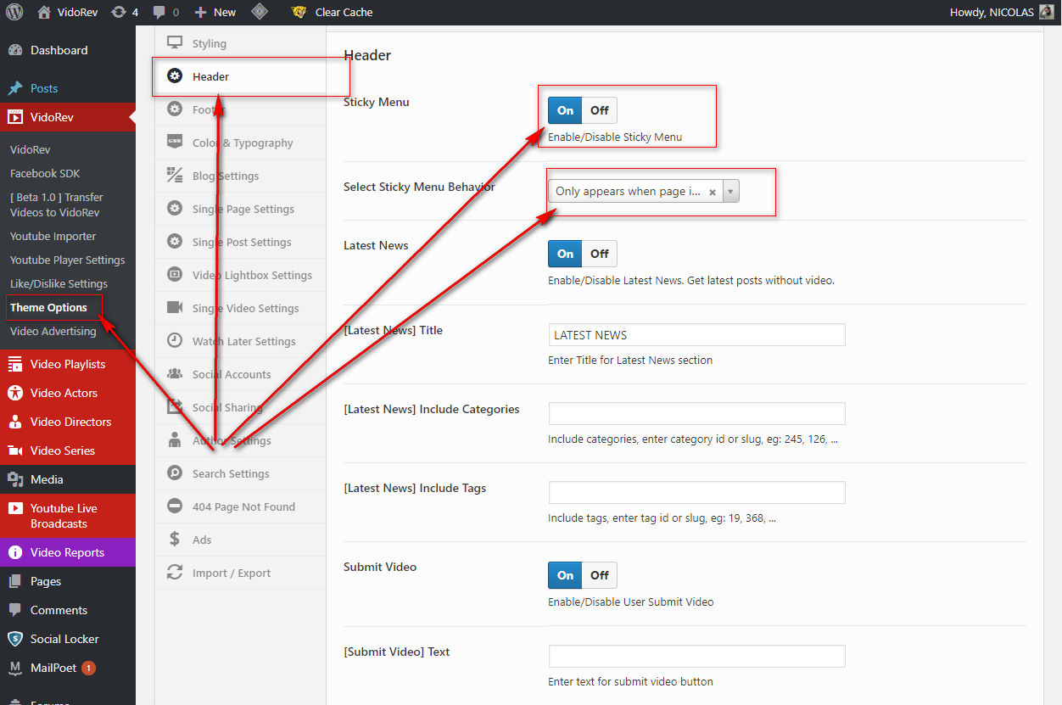The height and width of the screenshot is (705, 1062).
Task: Click the WordPress logo icon
Action: [x=14, y=12]
